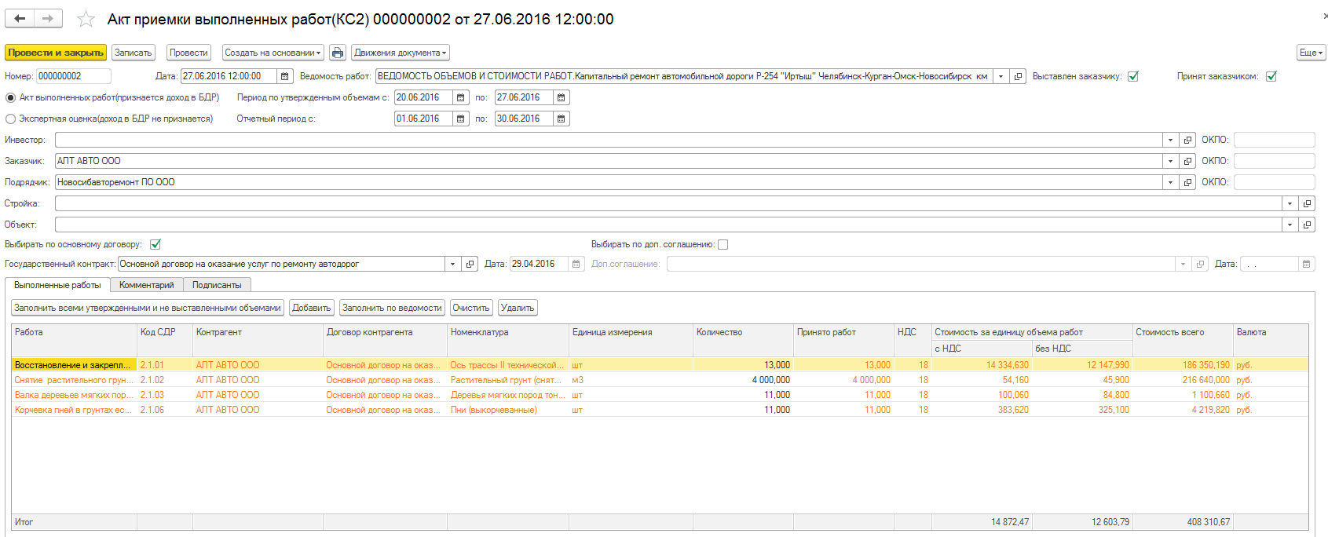This screenshot has width=1328, height=537.
Task: Open the Заказчик item card
Action: [1187, 161]
